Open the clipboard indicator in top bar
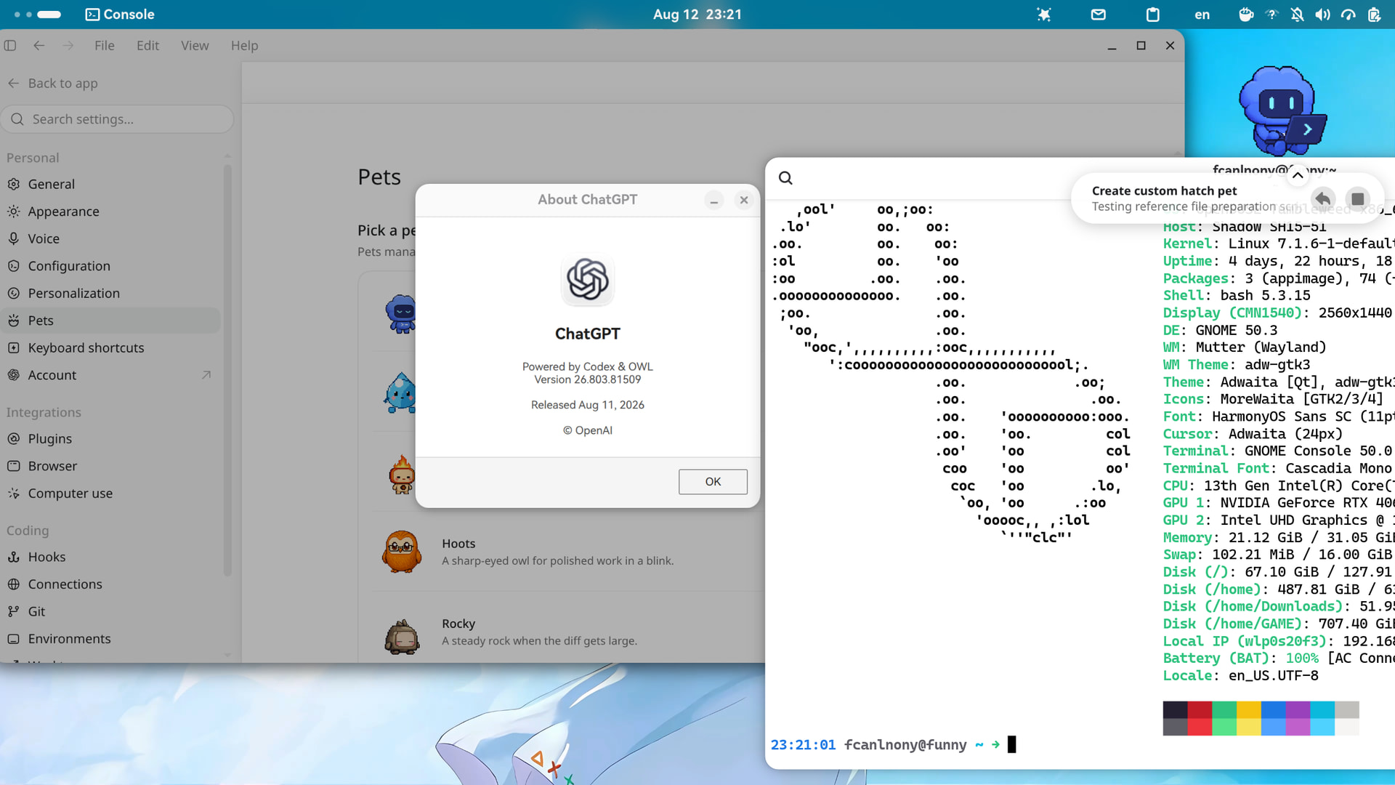This screenshot has width=1395, height=785. coord(1152,15)
